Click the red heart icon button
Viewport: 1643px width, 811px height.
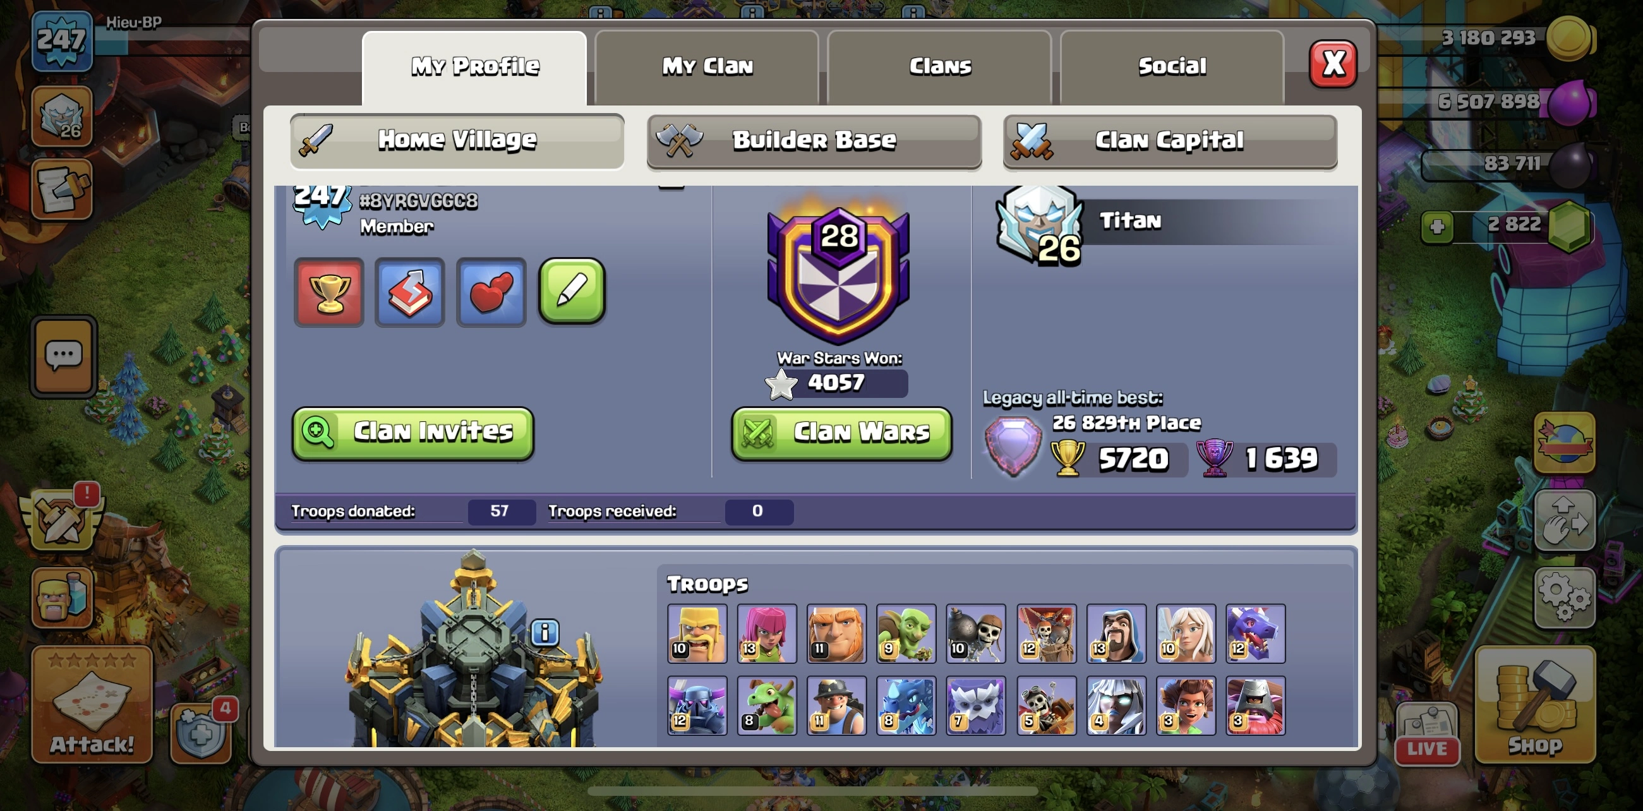click(x=491, y=292)
